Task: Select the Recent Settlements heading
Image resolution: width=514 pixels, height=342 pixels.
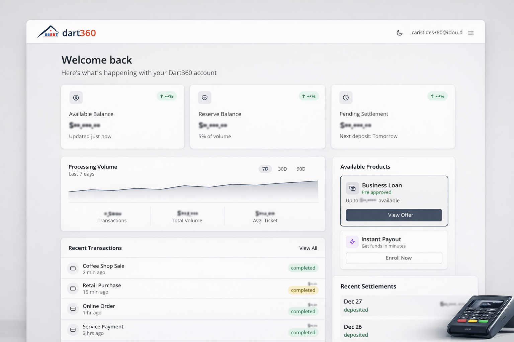Action: tap(368, 286)
